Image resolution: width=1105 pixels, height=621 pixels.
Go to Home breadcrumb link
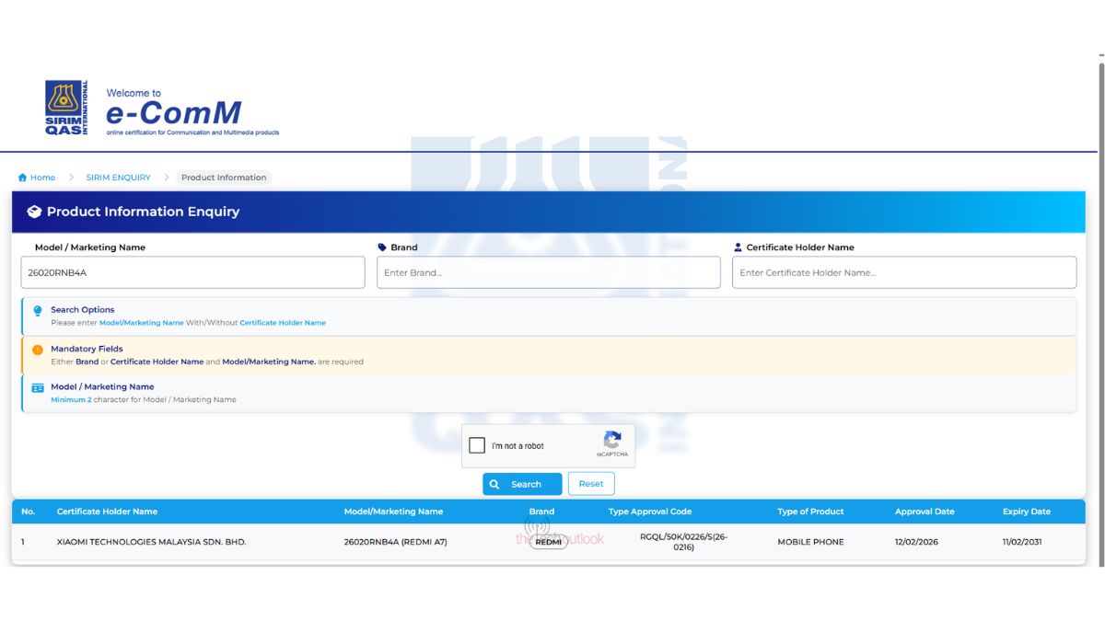click(42, 178)
